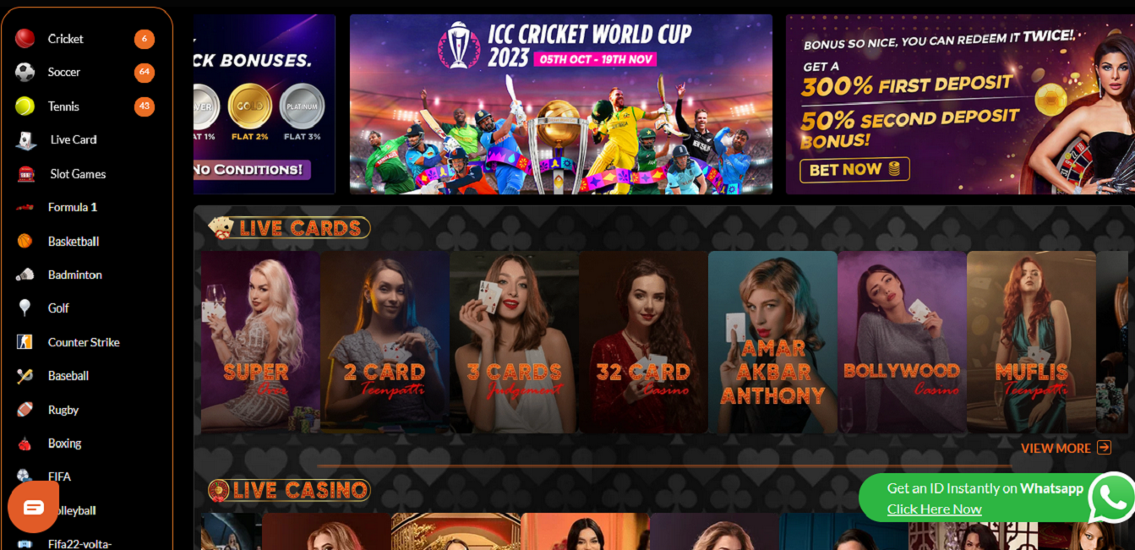Click the yellow Tennis ball icon
The width and height of the screenshot is (1135, 550).
click(x=25, y=106)
